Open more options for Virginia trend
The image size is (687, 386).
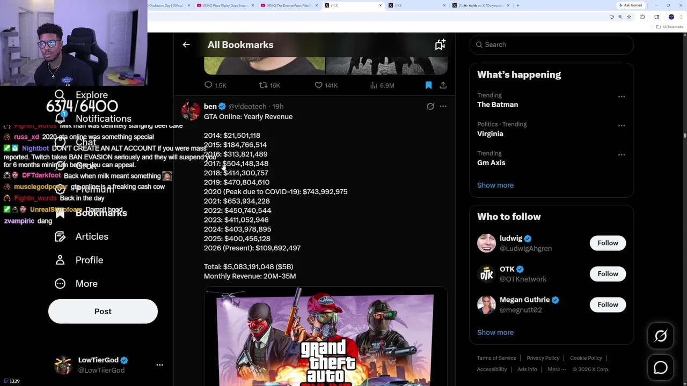pos(622,125)
